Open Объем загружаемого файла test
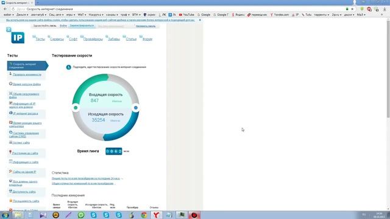The image size is (390, 219). point(24,96)
